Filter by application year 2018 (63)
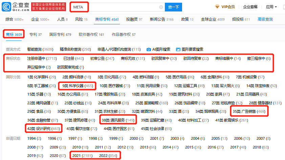This screenshot has width=285, height=160. coord(261,147)
